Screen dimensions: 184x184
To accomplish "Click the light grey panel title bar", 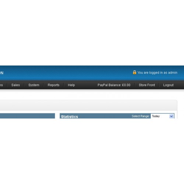I will pos(88,106).
